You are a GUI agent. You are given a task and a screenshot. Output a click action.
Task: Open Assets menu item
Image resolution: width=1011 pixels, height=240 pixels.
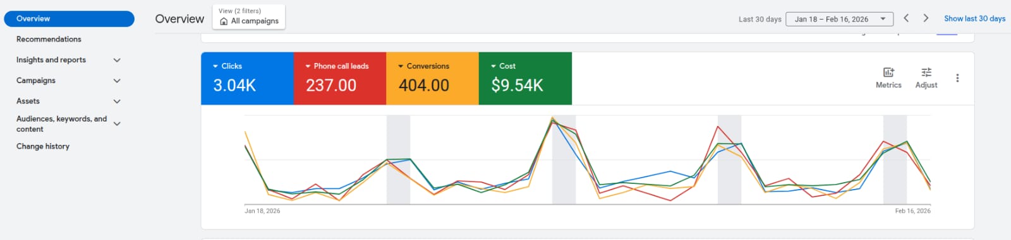(x=28, y=101)
